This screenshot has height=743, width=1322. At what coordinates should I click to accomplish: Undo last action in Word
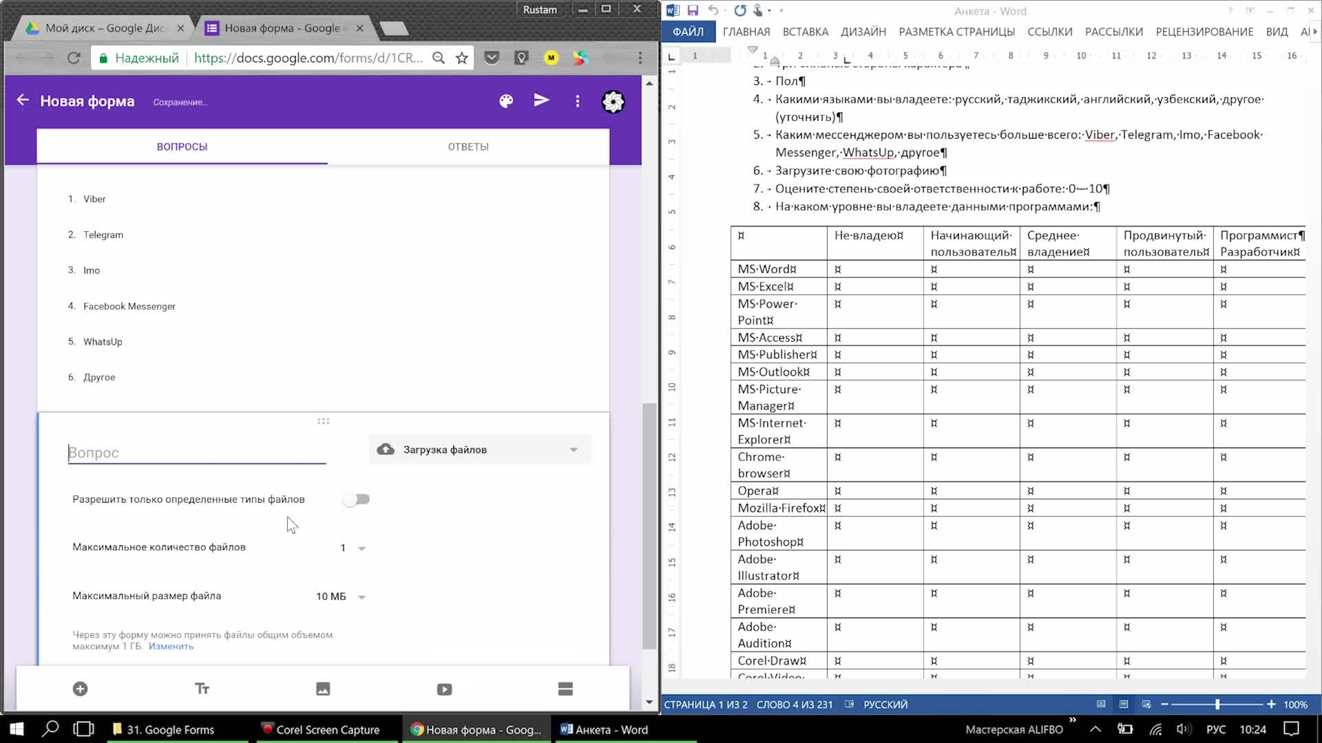(713, 10)
